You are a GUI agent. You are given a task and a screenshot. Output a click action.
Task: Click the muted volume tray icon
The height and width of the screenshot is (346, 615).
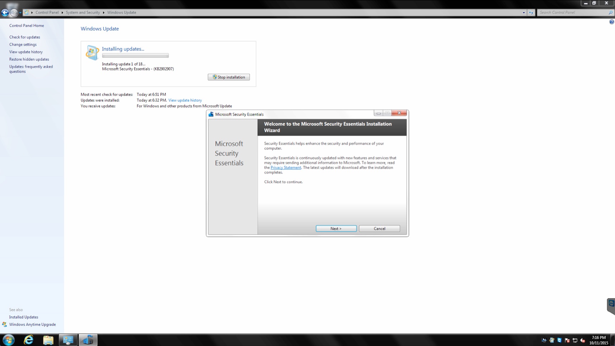point(582,340)
